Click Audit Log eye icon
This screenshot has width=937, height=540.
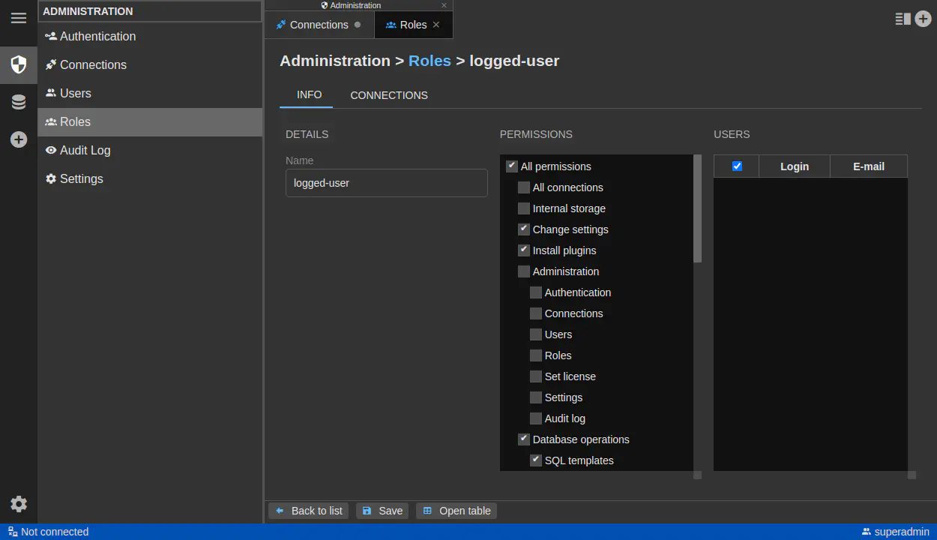[51, 150]
